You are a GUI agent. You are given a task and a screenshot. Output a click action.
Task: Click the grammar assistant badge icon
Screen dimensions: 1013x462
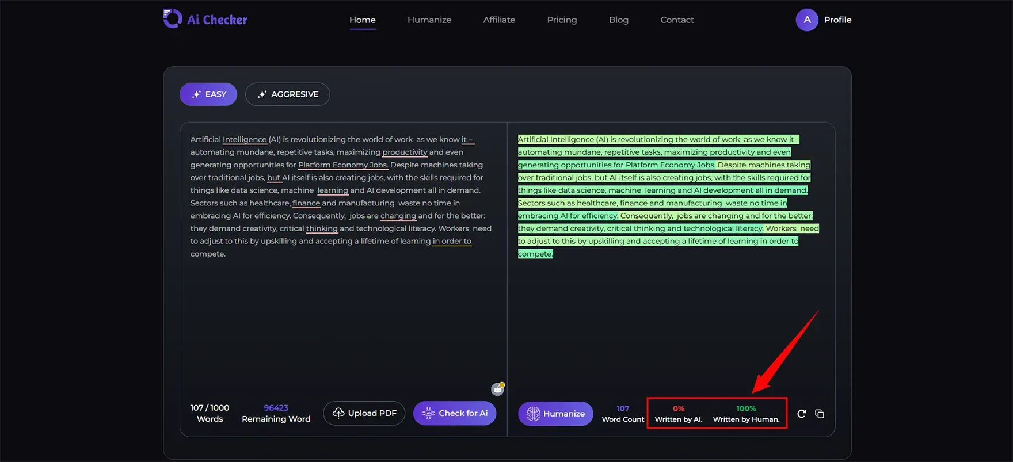pyautogui.click(x=498, y=390)
